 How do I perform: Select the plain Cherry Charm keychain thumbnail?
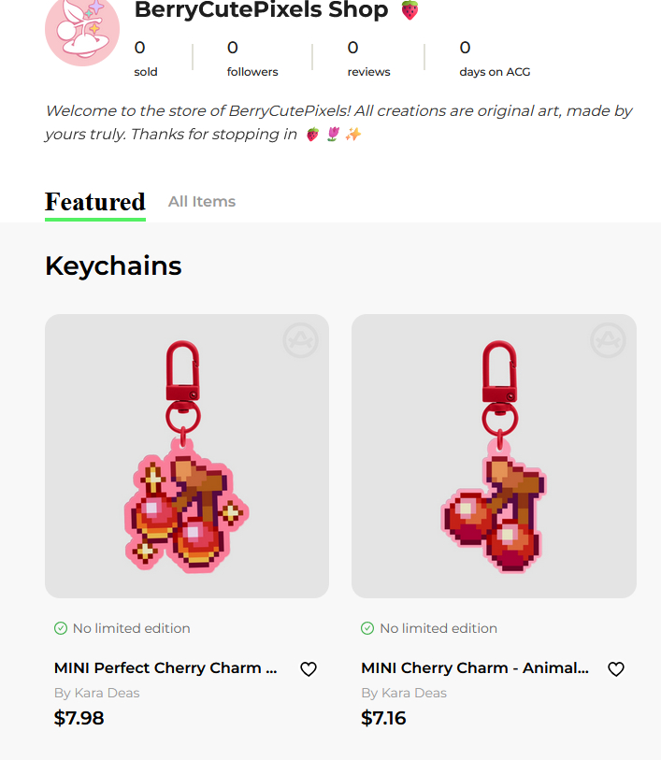[x=494, y=456]
